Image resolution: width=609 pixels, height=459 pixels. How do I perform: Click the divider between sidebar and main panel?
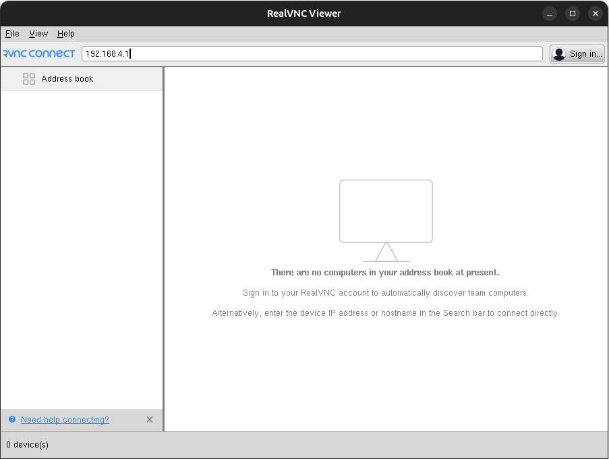point(163,248)
